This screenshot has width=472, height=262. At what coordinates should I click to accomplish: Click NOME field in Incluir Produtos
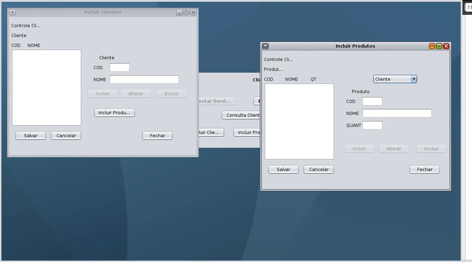point(397,113)
